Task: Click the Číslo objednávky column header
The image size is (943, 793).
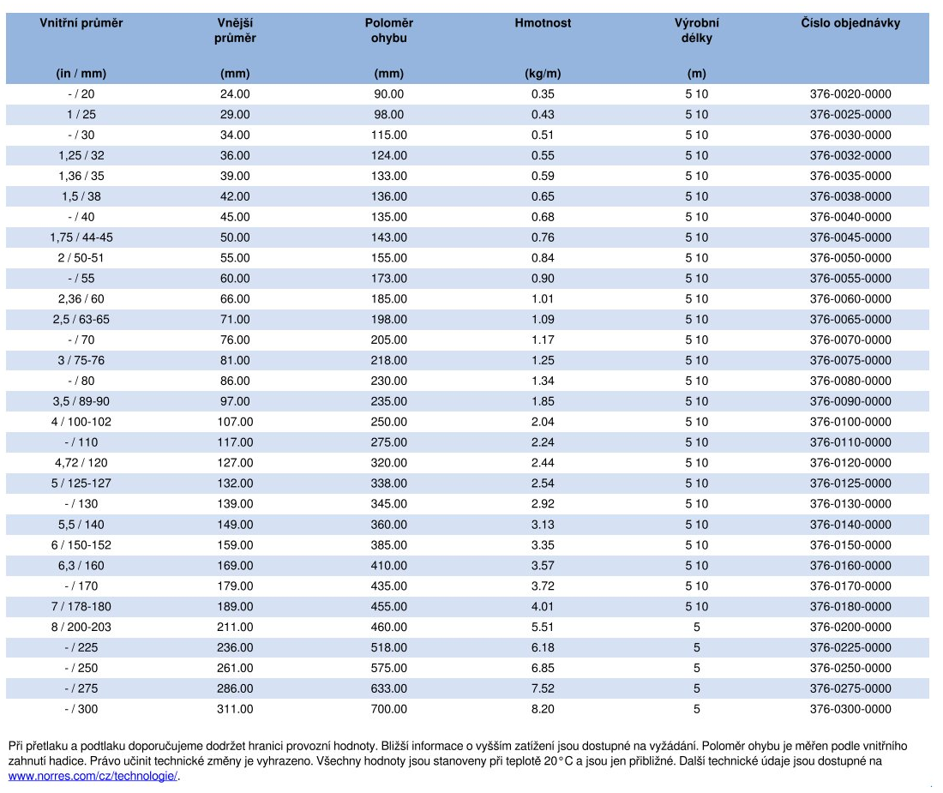Action: (x=850, y=24)
